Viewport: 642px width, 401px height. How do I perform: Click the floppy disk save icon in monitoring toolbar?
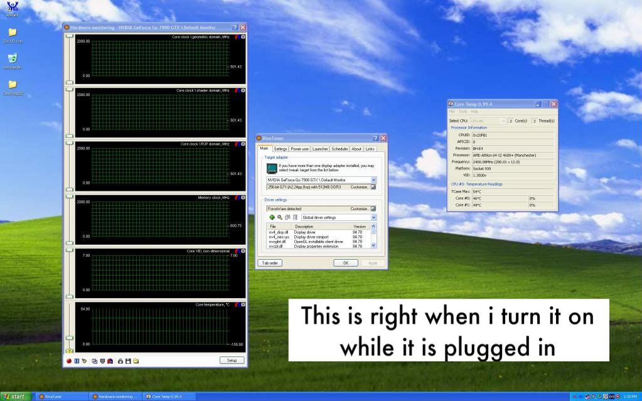(128, 361)
